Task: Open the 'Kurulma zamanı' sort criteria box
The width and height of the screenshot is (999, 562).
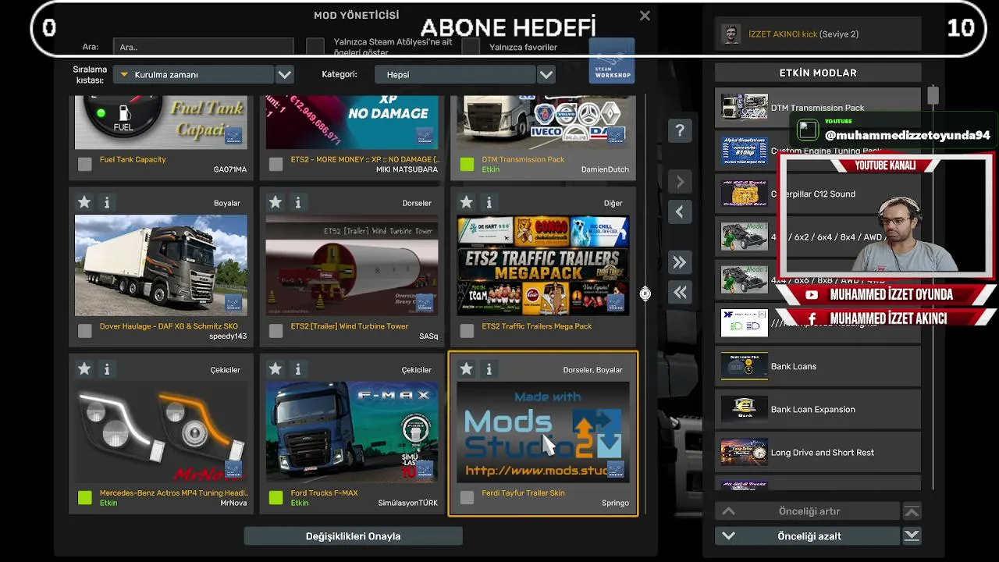Action: (194, 75)
